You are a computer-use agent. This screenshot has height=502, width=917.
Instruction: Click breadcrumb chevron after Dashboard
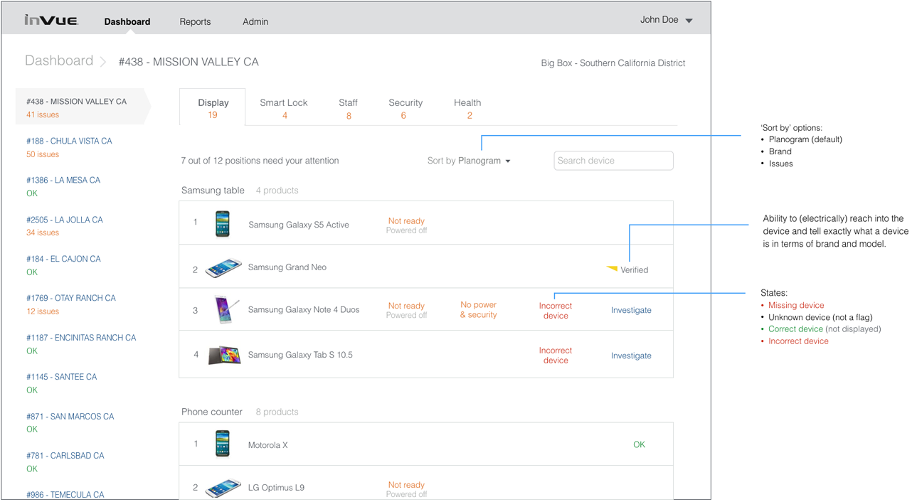point(103,62)
